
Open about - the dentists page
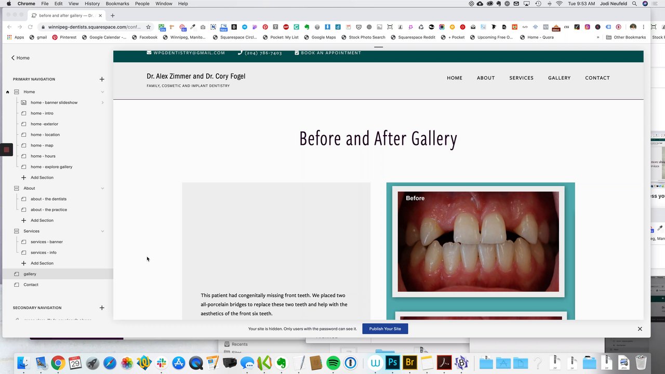point(49,199)
